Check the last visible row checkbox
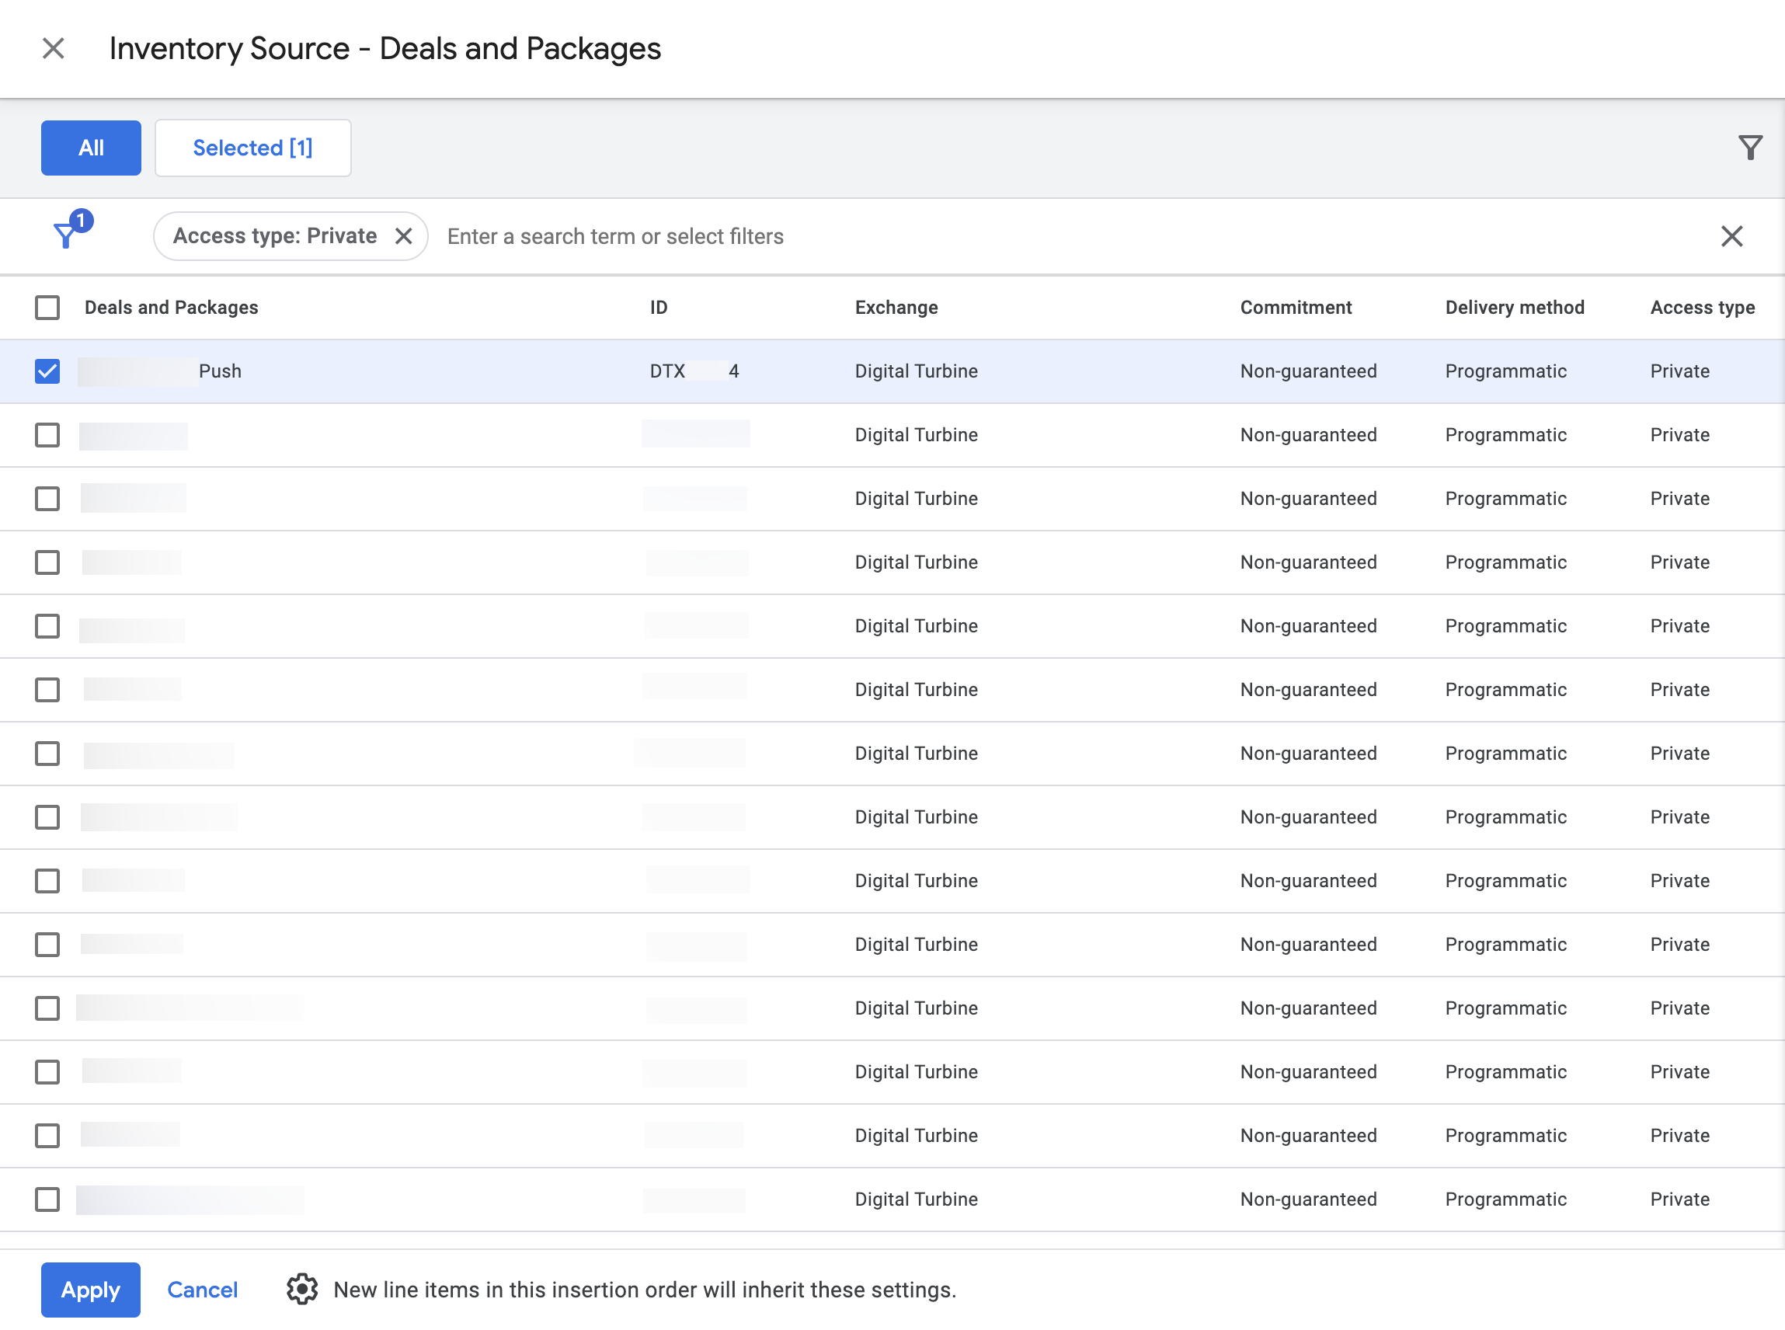Viewport: 1785px width, 1330px height. point(47,1199)
